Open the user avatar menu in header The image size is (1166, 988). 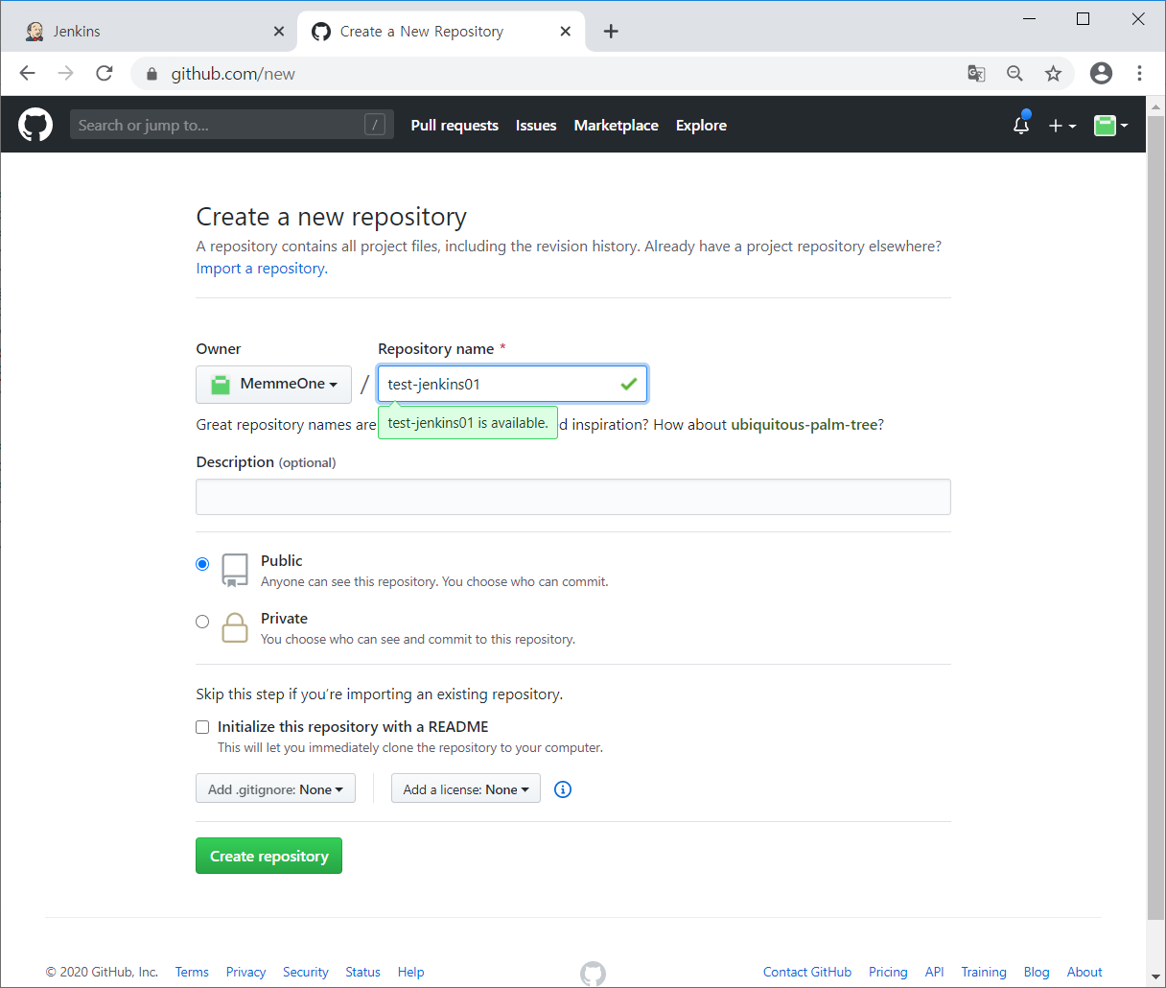[1110, 126]
